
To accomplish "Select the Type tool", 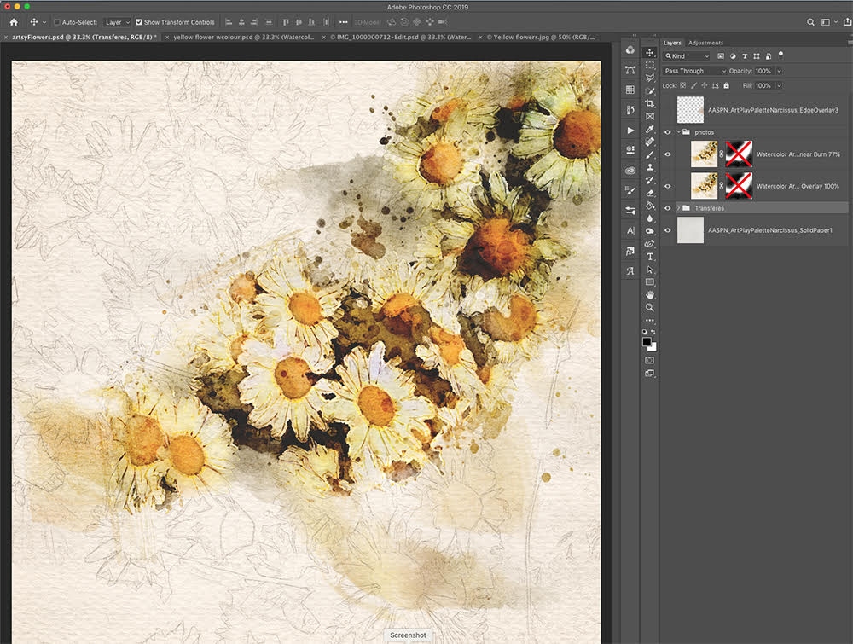I will [649, 257].
